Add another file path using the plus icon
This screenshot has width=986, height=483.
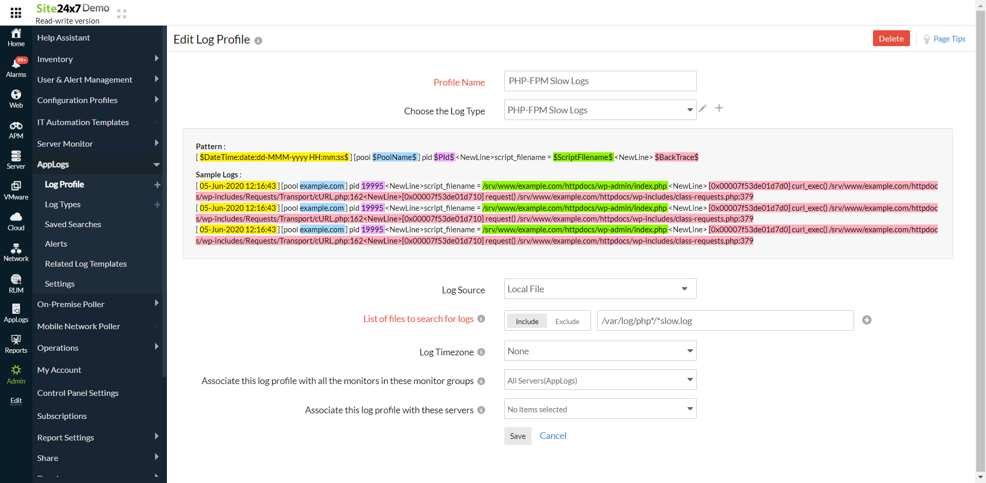(x=866, y=320)
